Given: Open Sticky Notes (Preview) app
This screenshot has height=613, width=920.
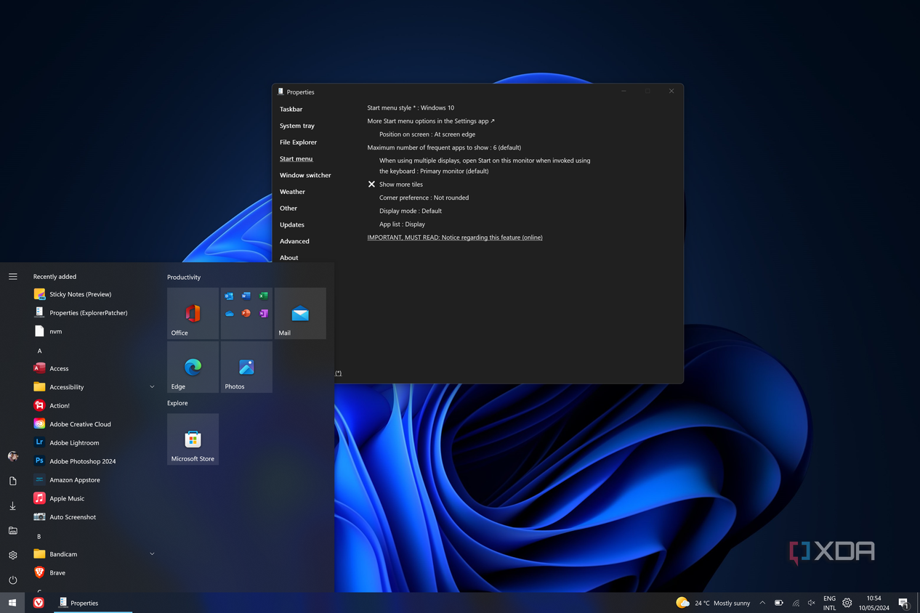Looking at the screenshot, I should pyautogui.click(x=94, y=294).
